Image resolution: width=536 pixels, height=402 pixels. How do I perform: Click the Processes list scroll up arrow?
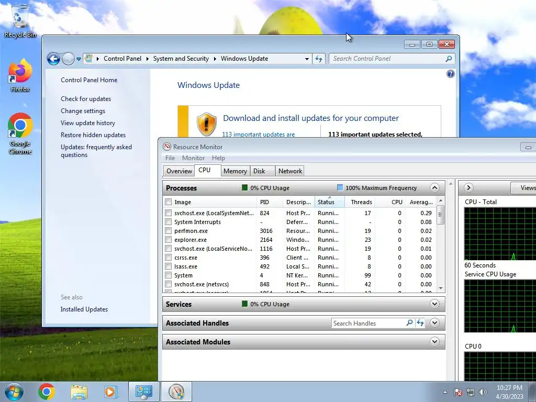click(x=440, y=200)
